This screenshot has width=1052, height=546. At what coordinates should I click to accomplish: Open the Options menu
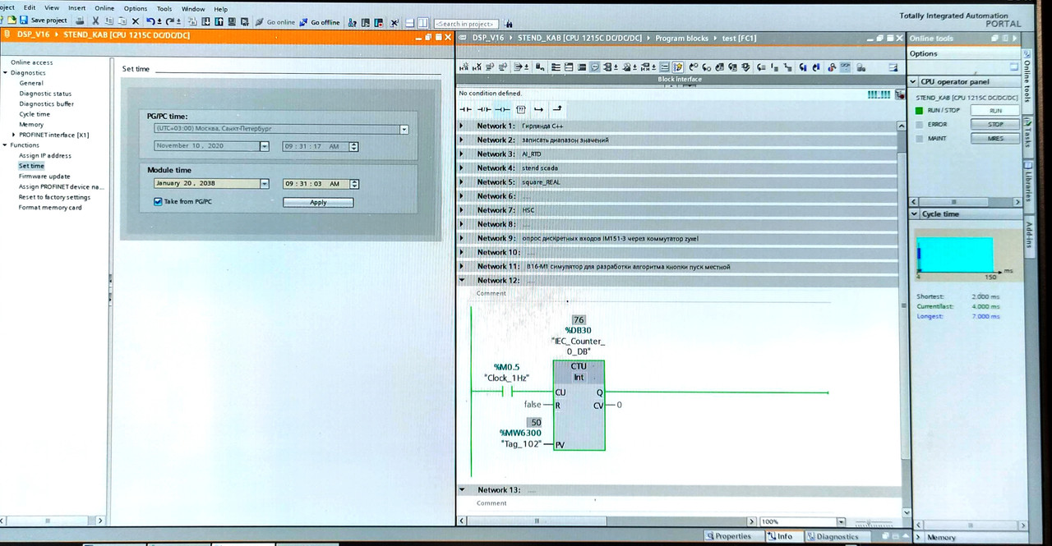[136, 8]
